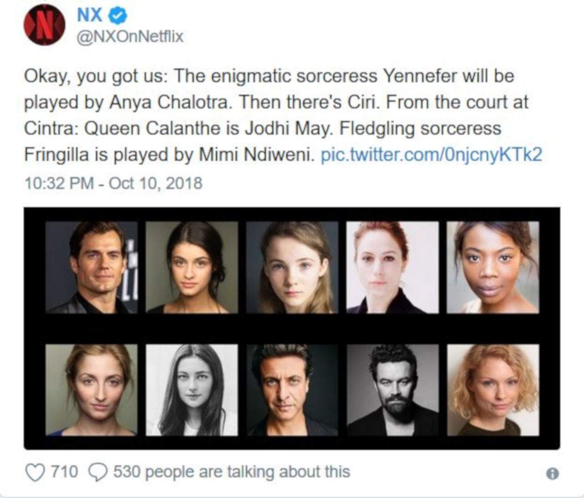Open top-row first portrait of man in dark suit

91,267
